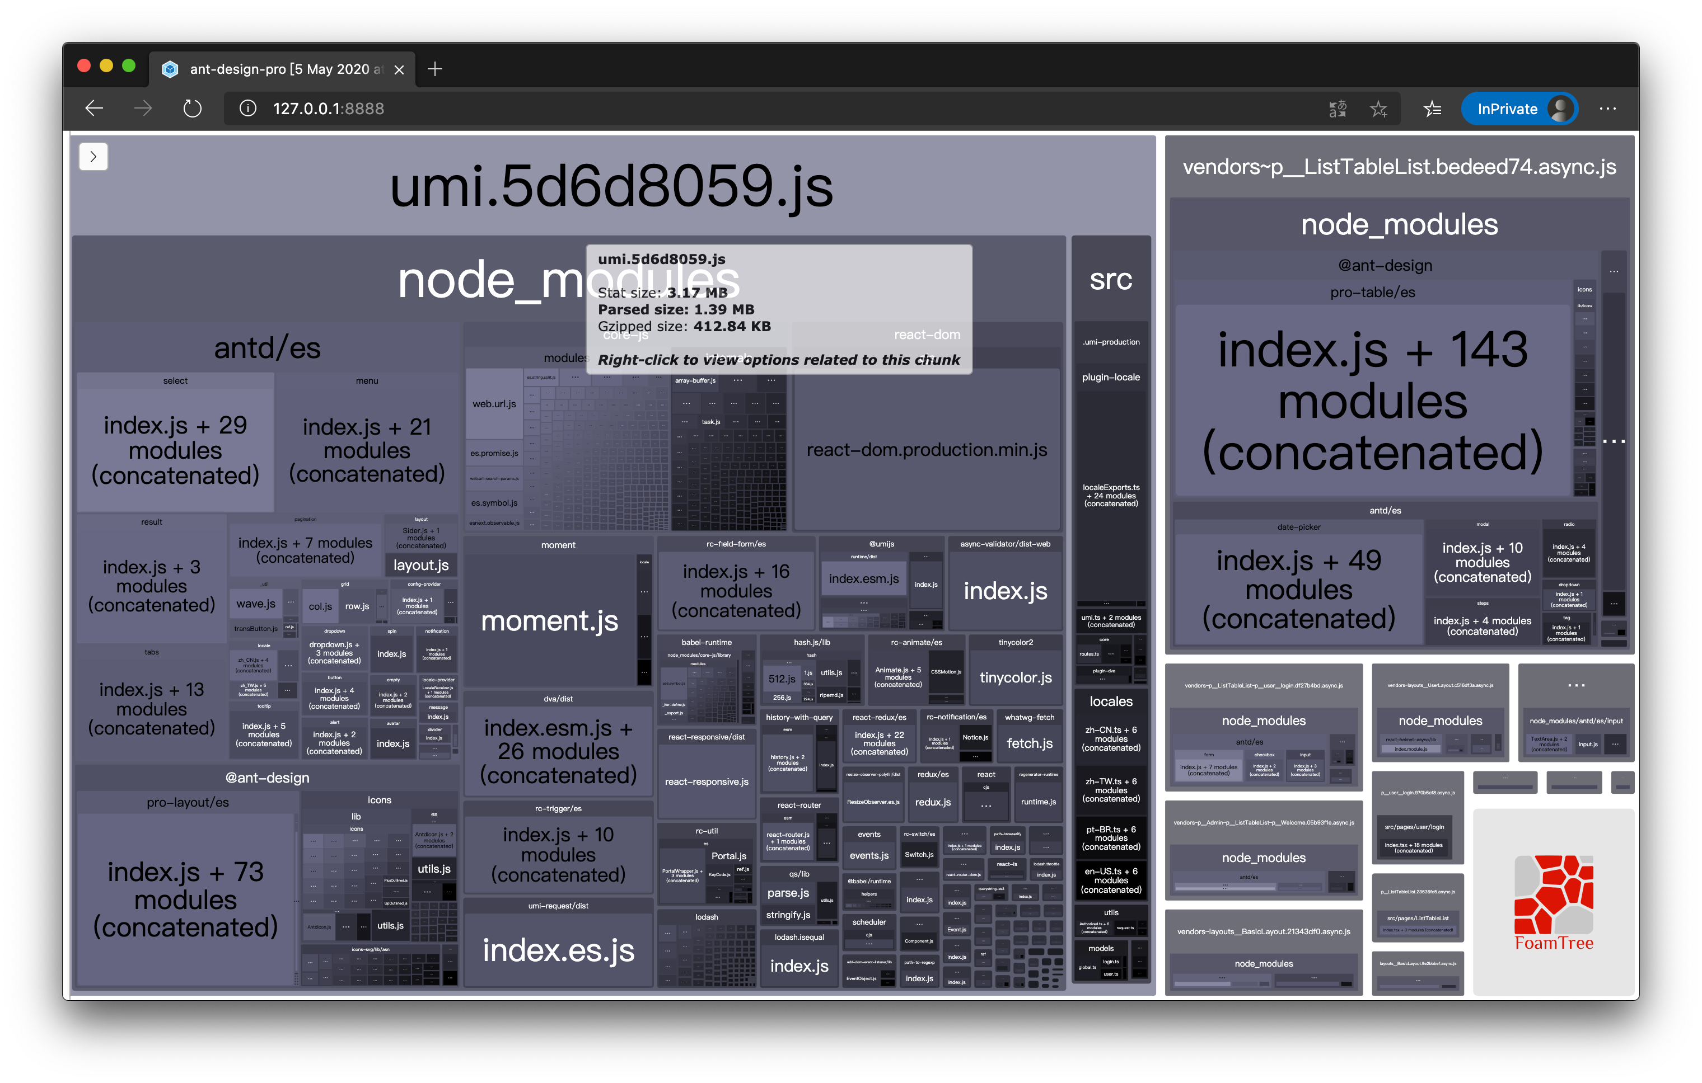Add page to favorites with star icon
Viewport: 1702px width, 1083px height.
1378,109
